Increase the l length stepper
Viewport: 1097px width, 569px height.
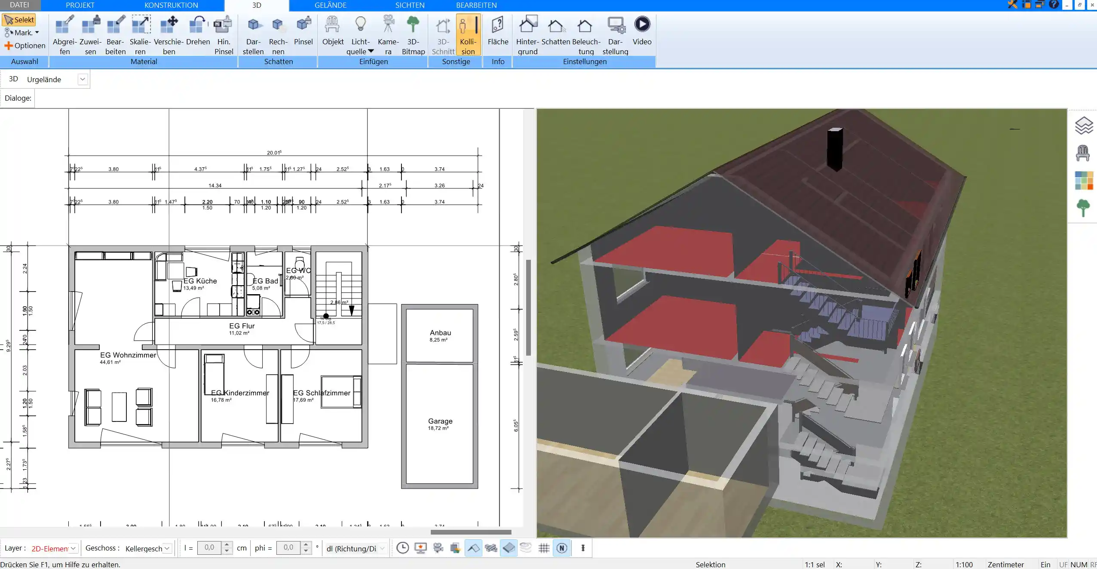(227, 544)
